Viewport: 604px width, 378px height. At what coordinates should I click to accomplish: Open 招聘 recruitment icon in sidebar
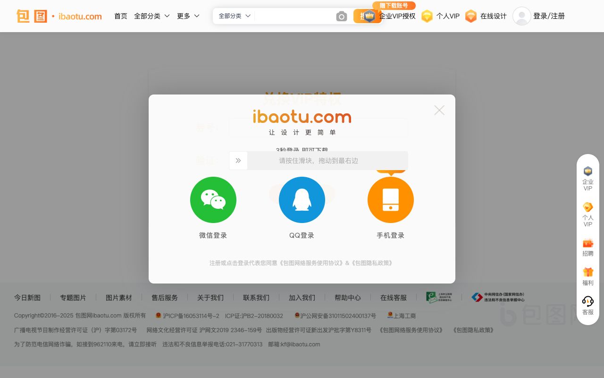click(x=588, y=247)
